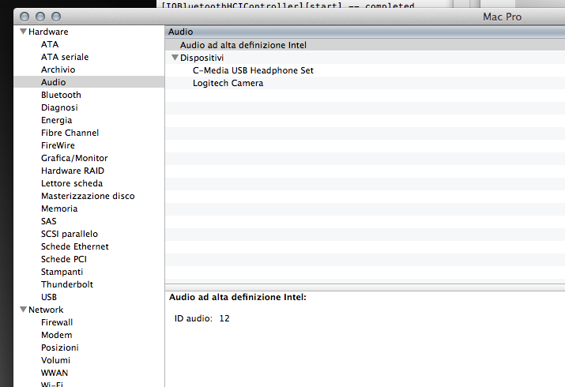Select C-Media USB Headphone Set device

tap(253, 70)
